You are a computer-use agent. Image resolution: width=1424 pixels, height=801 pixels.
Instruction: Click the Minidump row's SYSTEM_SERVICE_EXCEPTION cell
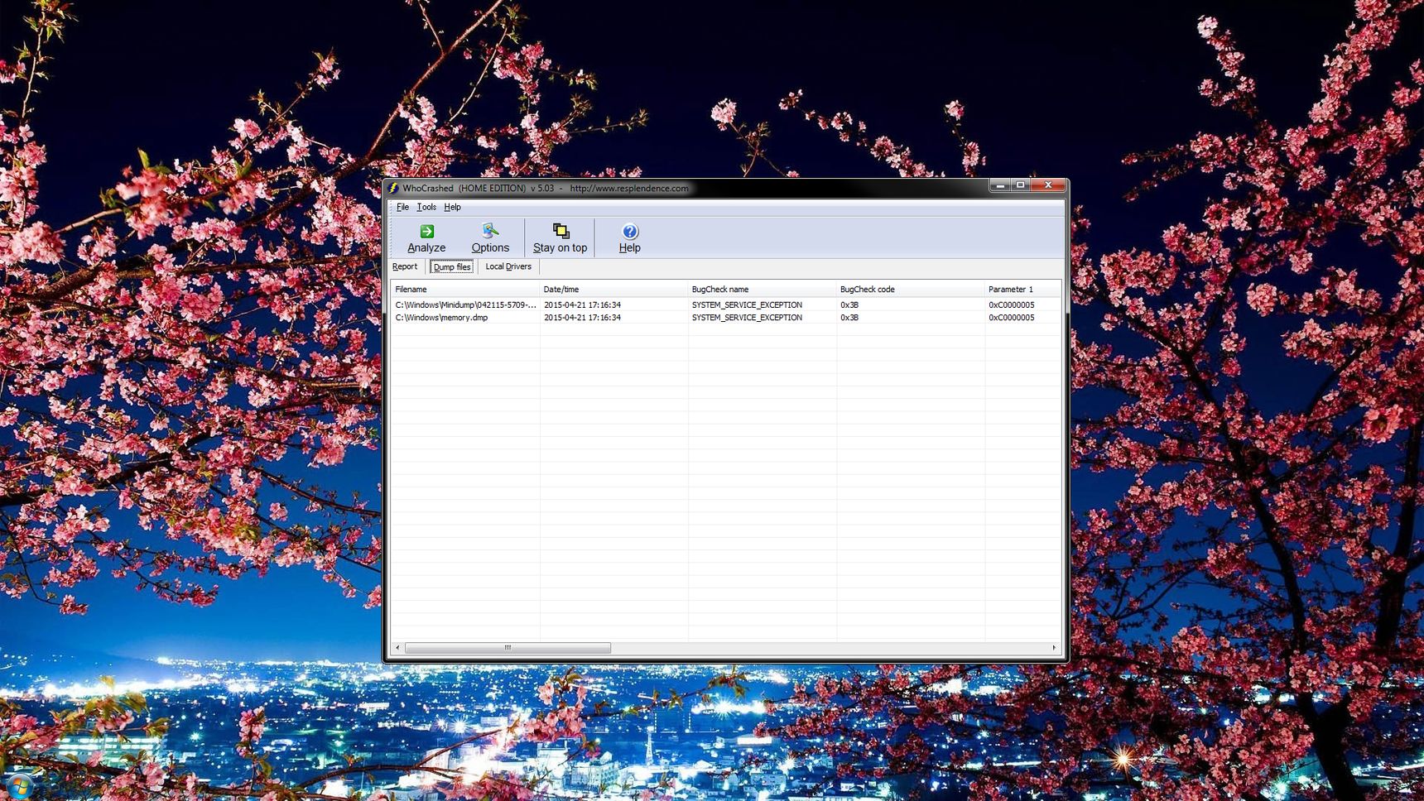point(747,305)
